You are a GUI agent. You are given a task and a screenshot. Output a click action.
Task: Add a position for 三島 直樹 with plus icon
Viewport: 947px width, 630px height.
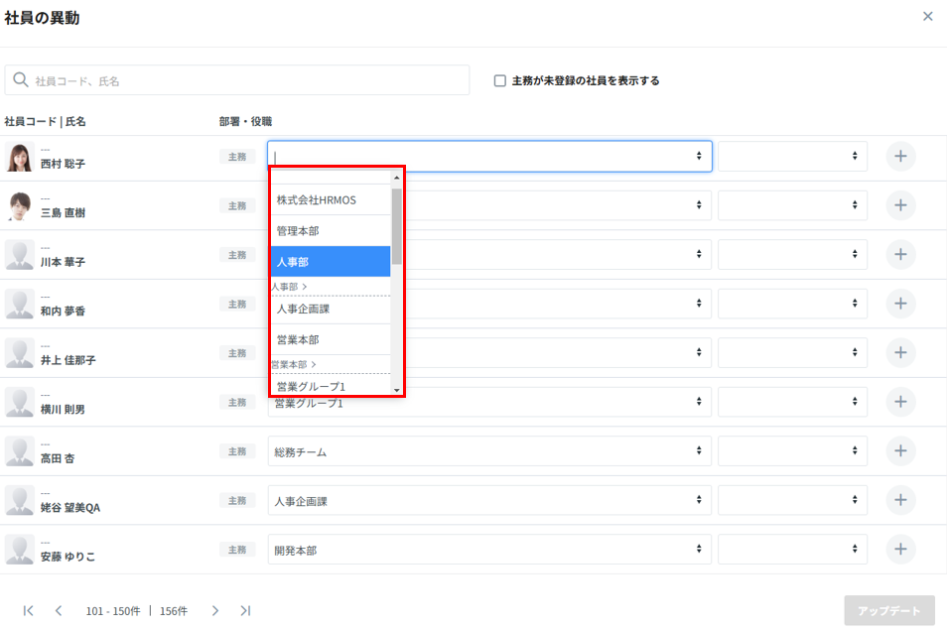click(x=899, y=205)
